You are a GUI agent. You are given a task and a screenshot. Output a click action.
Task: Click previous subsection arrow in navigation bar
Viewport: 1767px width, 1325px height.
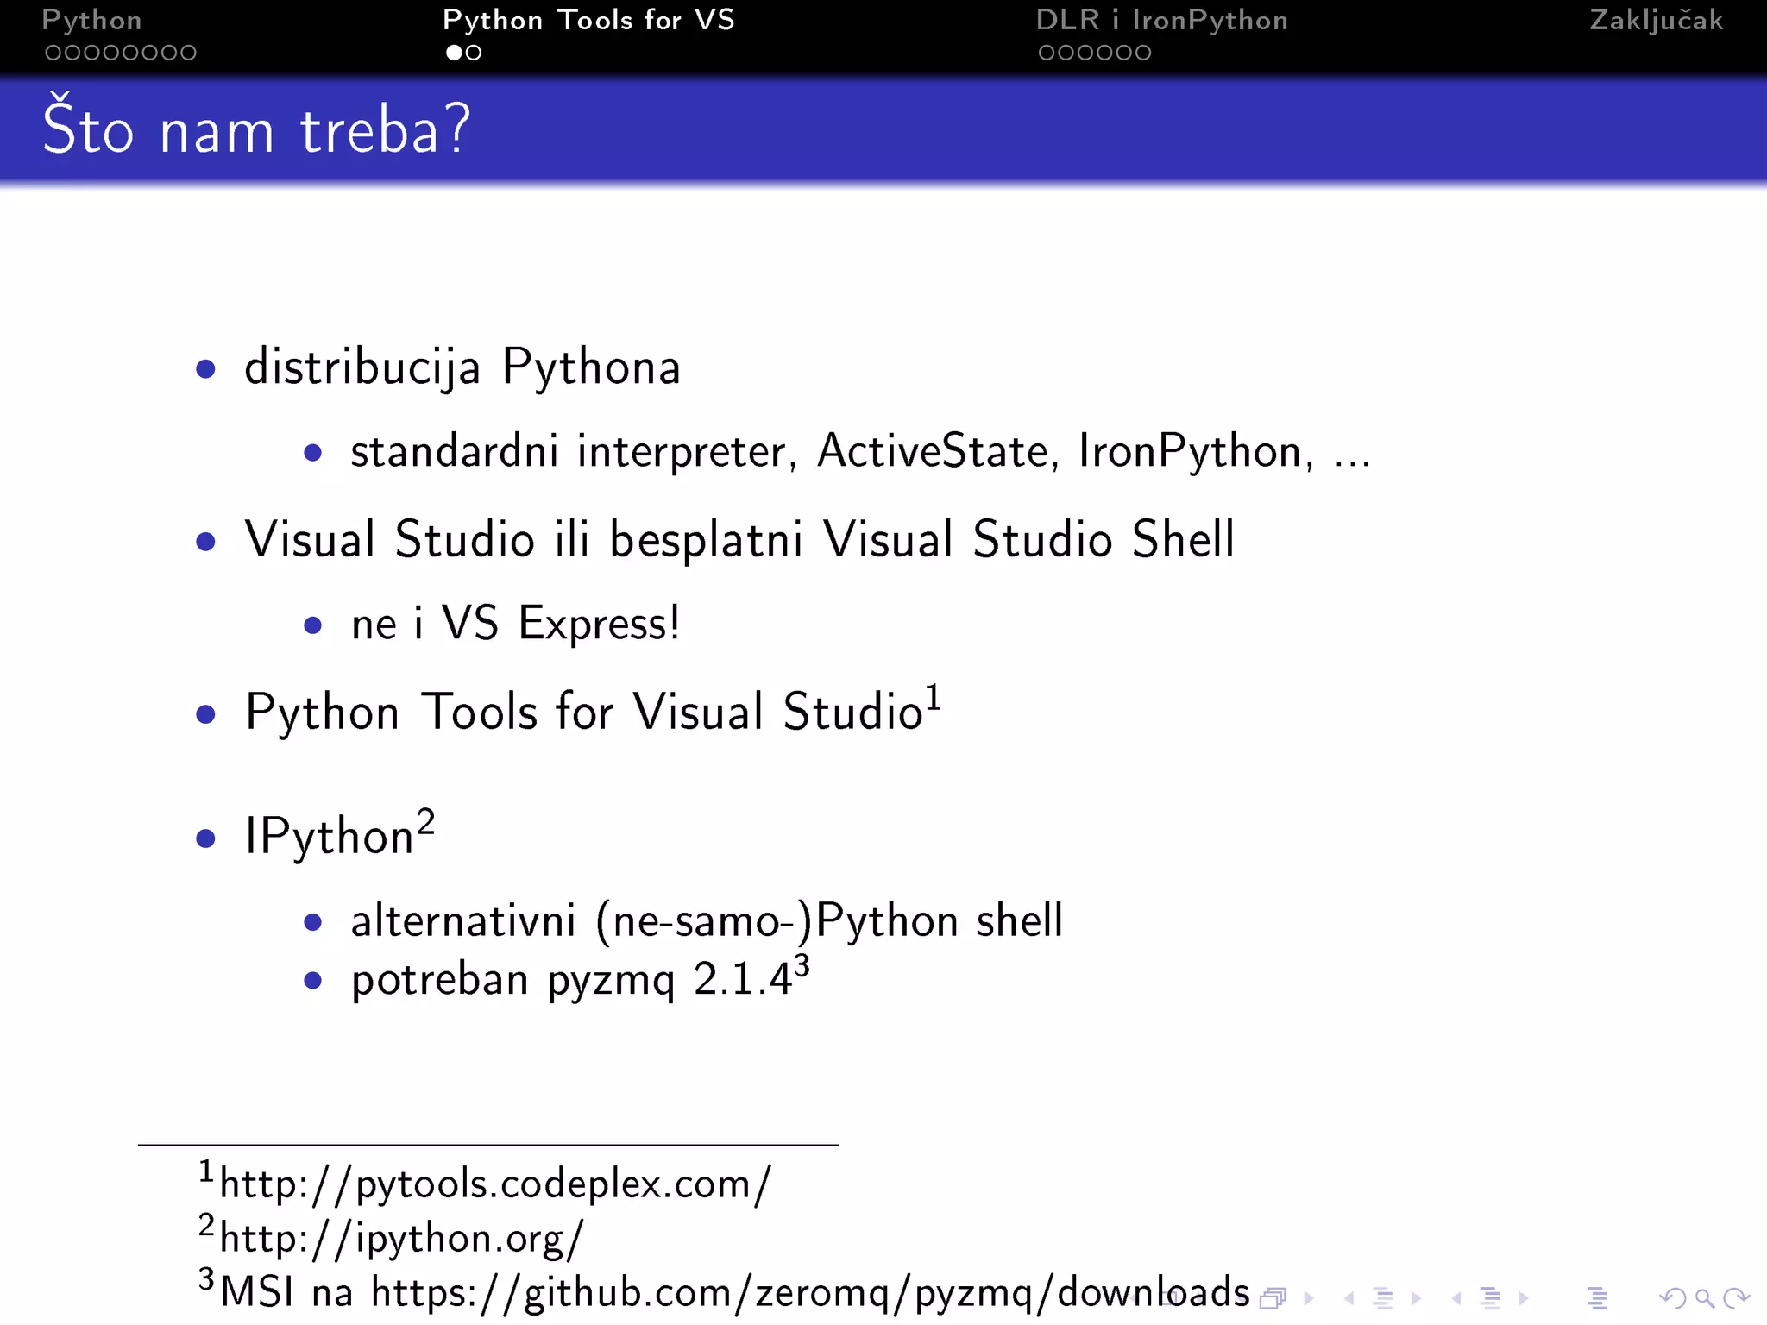1349,1297
